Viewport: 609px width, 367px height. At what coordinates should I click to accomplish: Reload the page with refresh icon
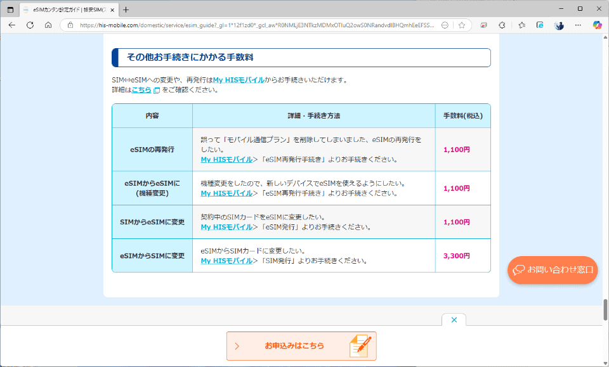click(x=30, y=25)
